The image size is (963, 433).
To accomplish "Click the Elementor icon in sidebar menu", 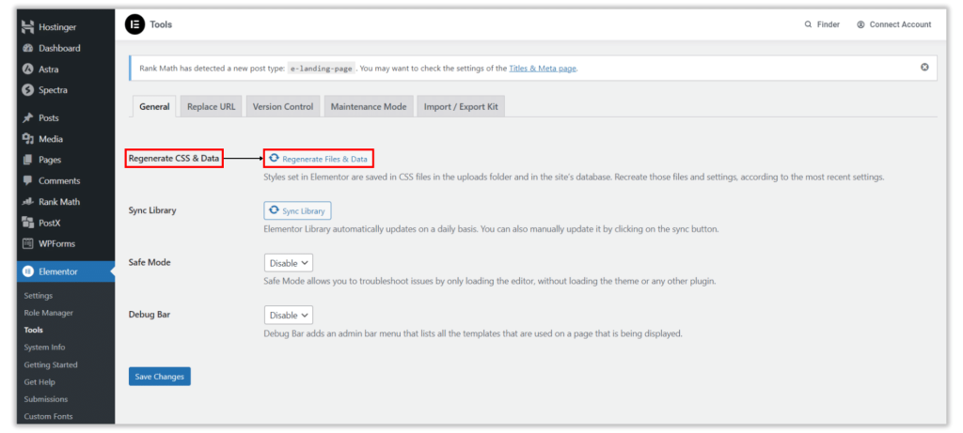I will click(27, 271).
